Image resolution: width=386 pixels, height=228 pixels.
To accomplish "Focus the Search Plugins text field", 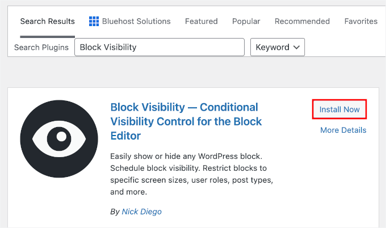I will coord(160,47).
